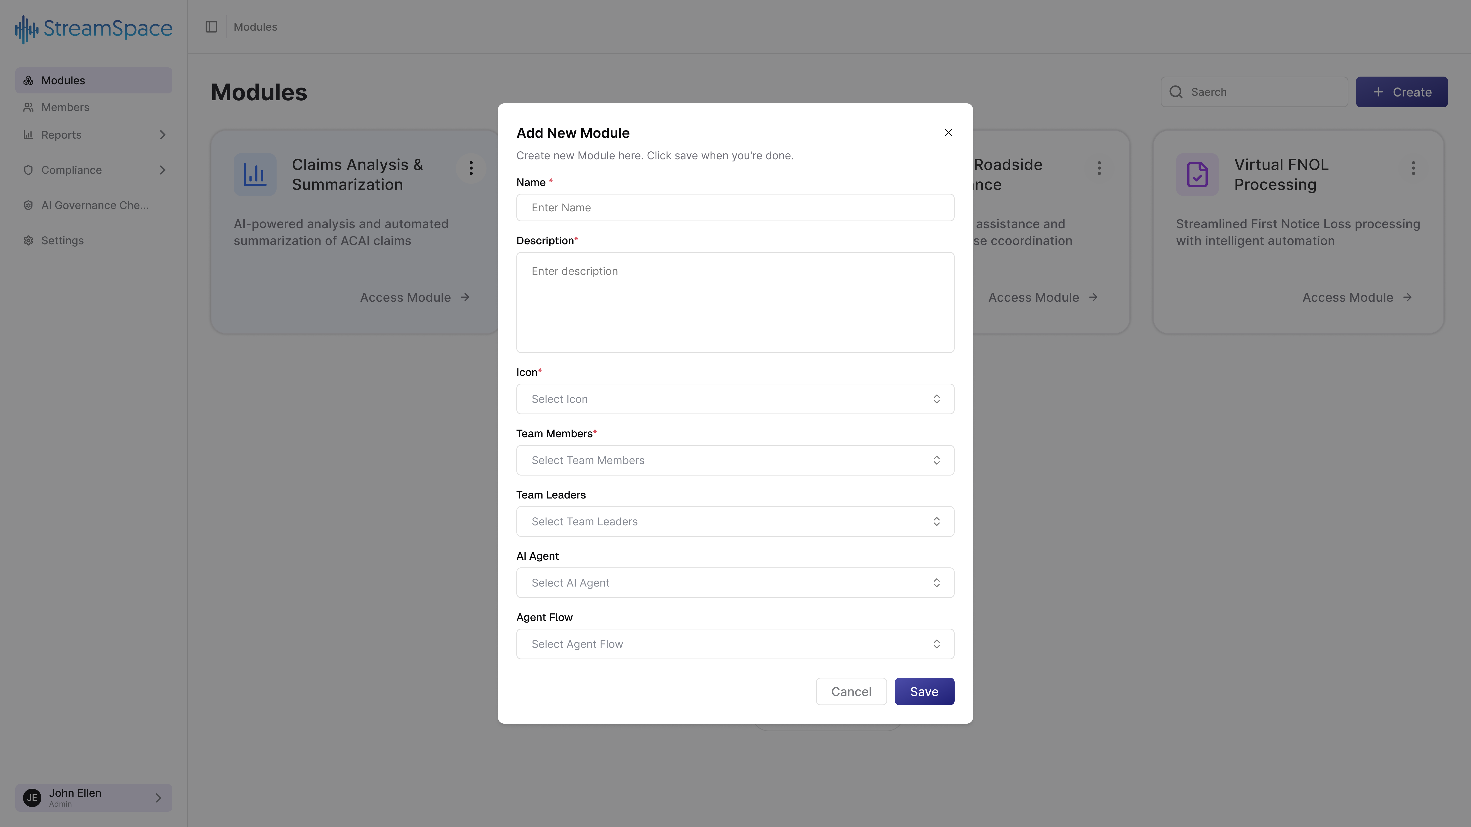Open the Select Icon dropdown
This screenshot has width=1471, height=827.
pos(735,399)
